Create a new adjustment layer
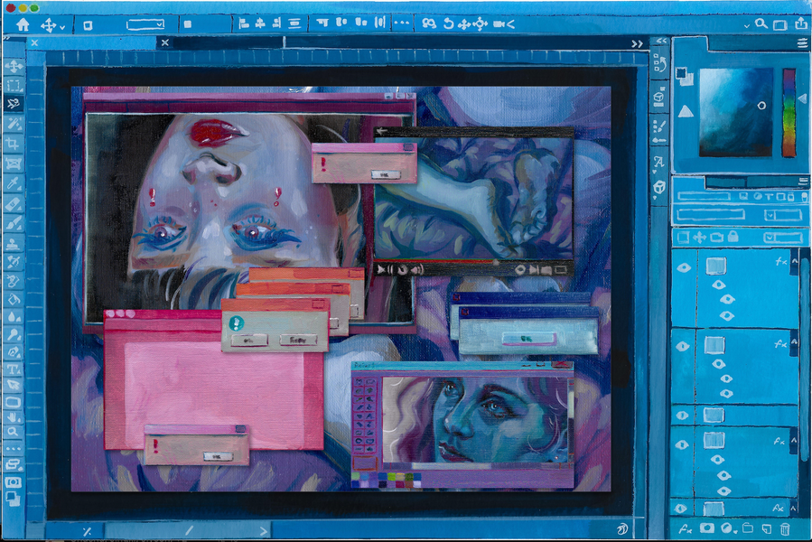 pos(728,528)
